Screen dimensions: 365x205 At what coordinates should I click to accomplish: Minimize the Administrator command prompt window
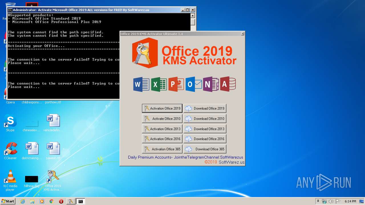coord(183,10)
